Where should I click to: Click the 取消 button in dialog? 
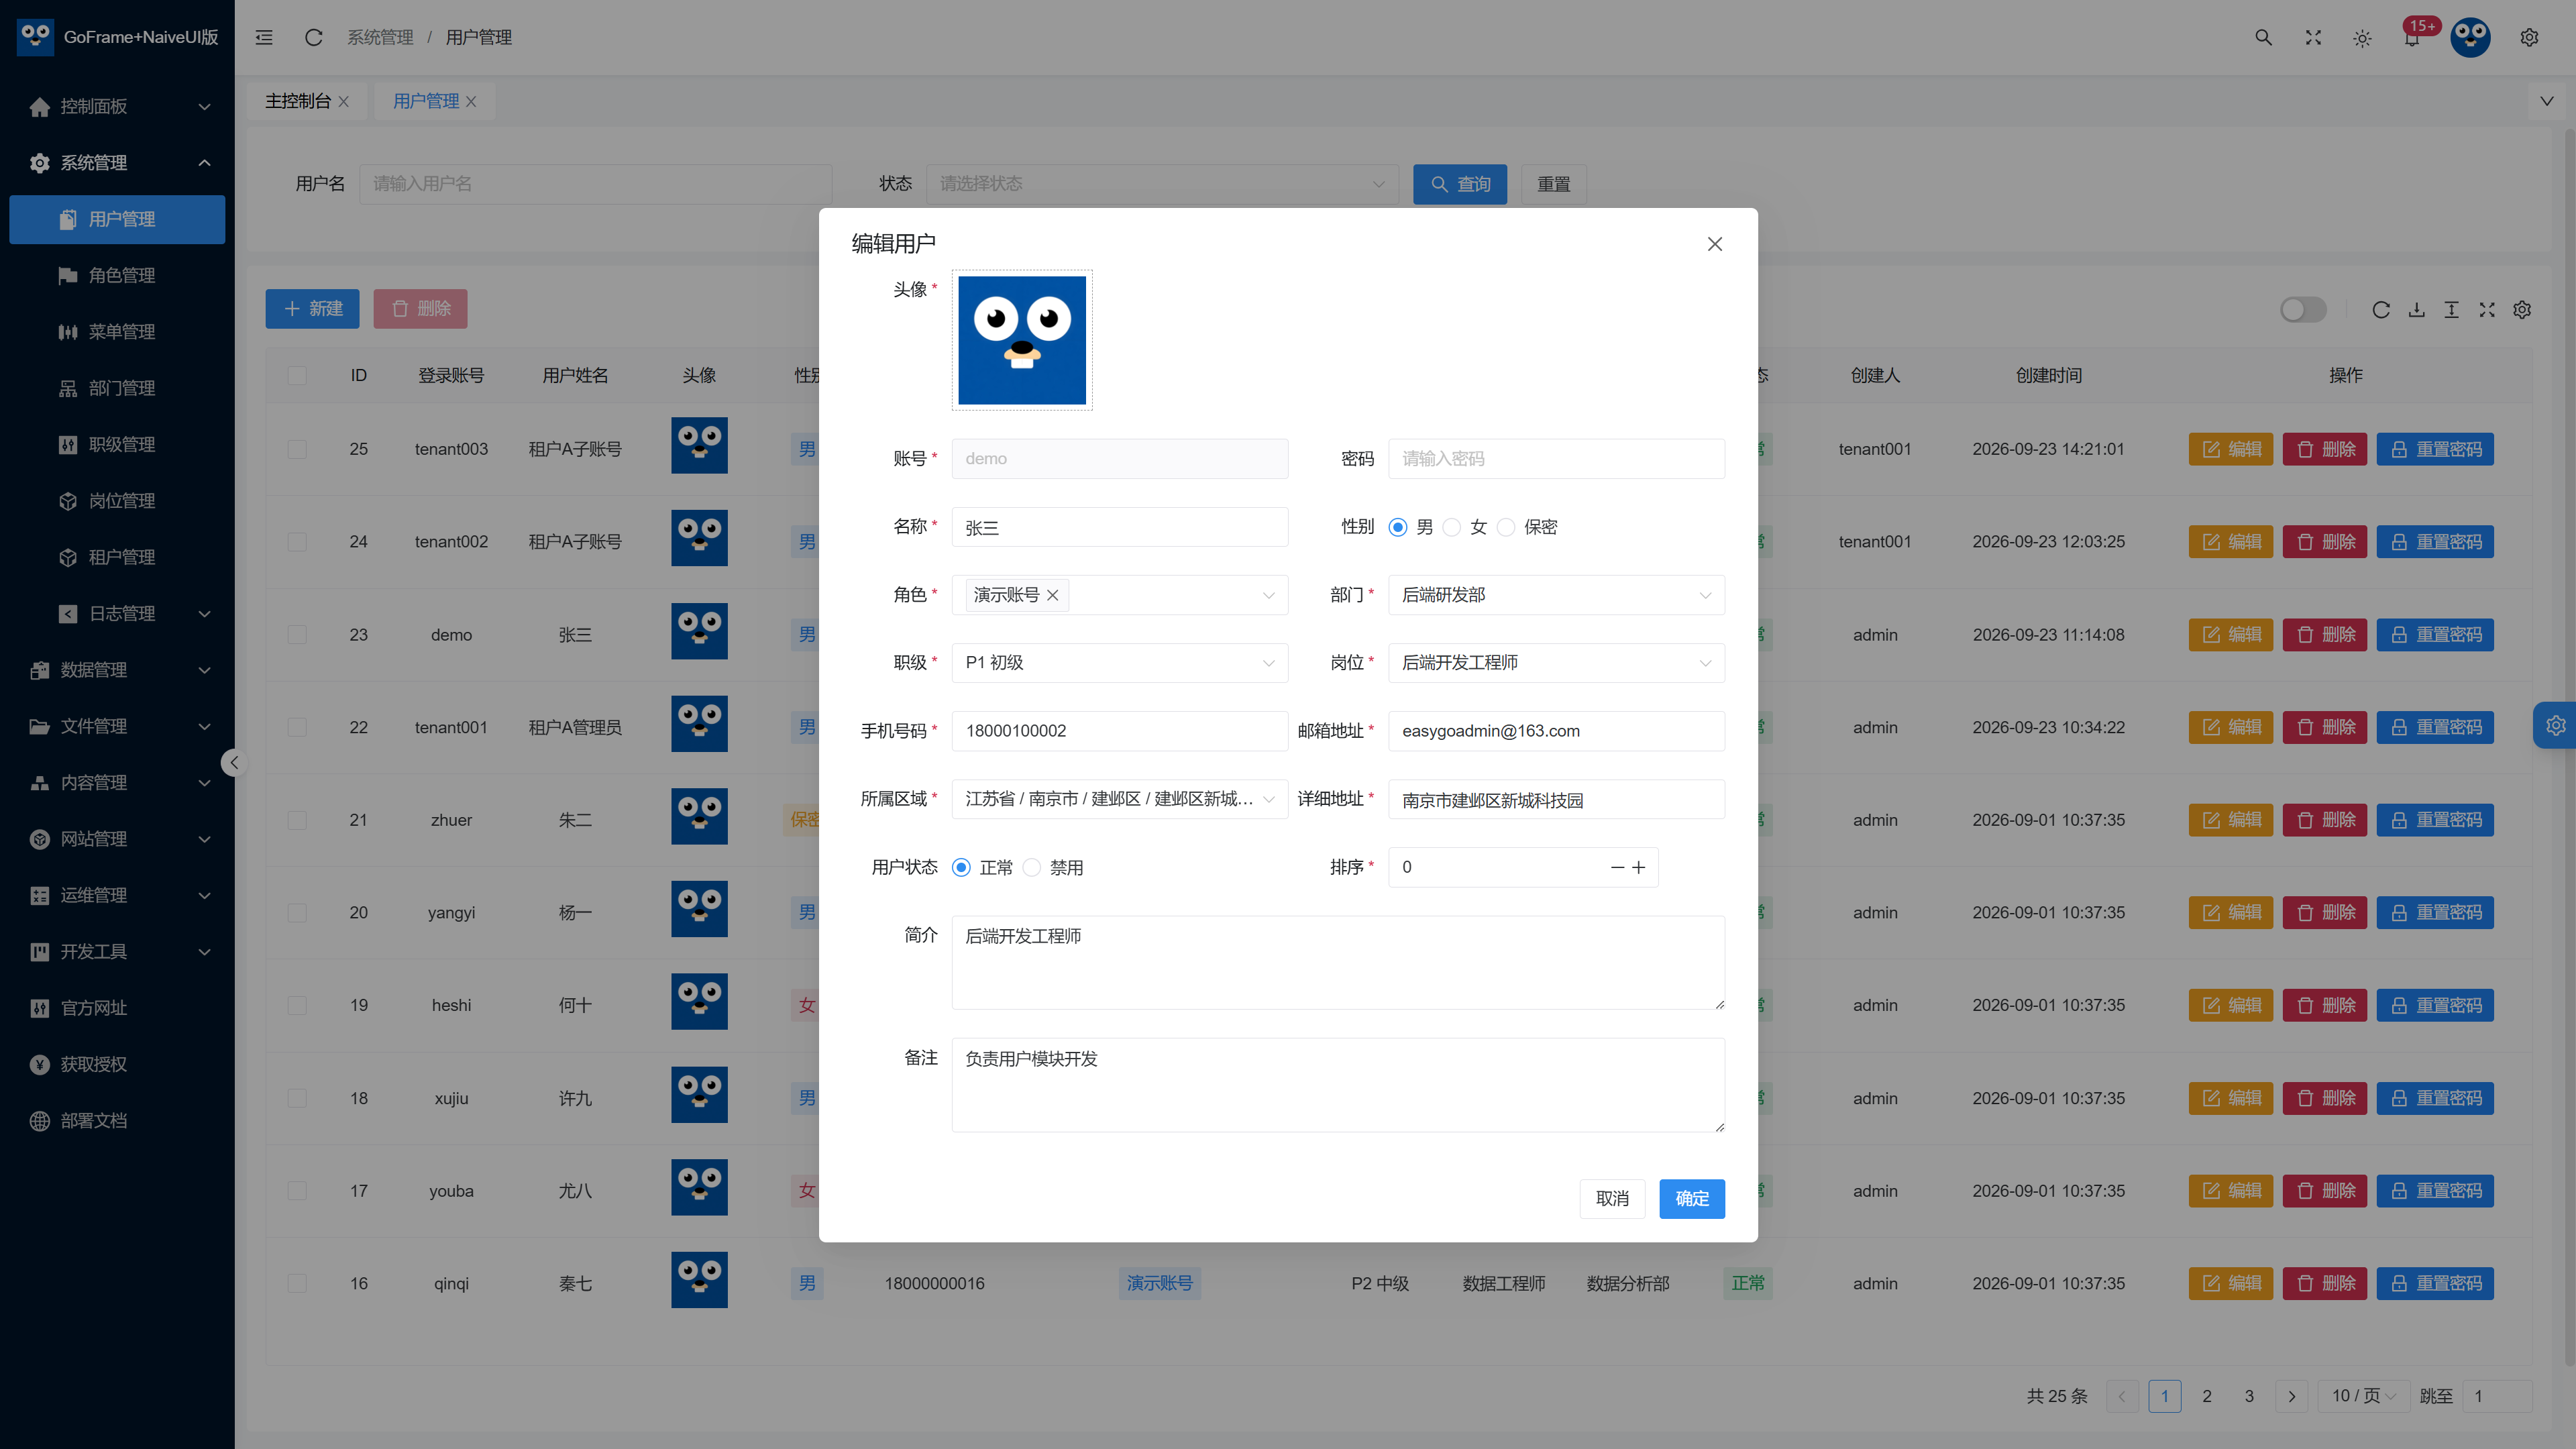tap(1612, 1198)
